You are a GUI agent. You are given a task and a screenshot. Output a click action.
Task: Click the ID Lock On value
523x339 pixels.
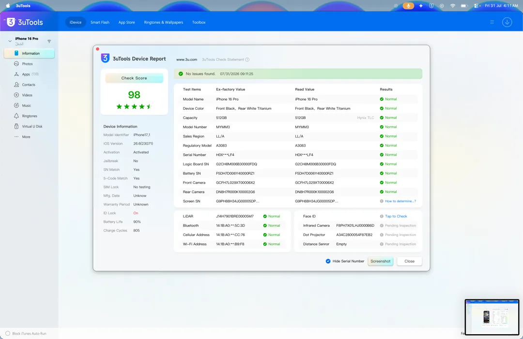[136, 213]
